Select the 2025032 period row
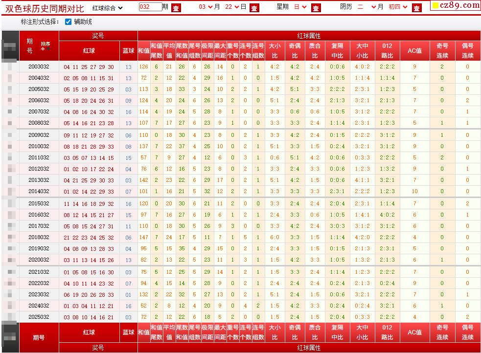 39,317
